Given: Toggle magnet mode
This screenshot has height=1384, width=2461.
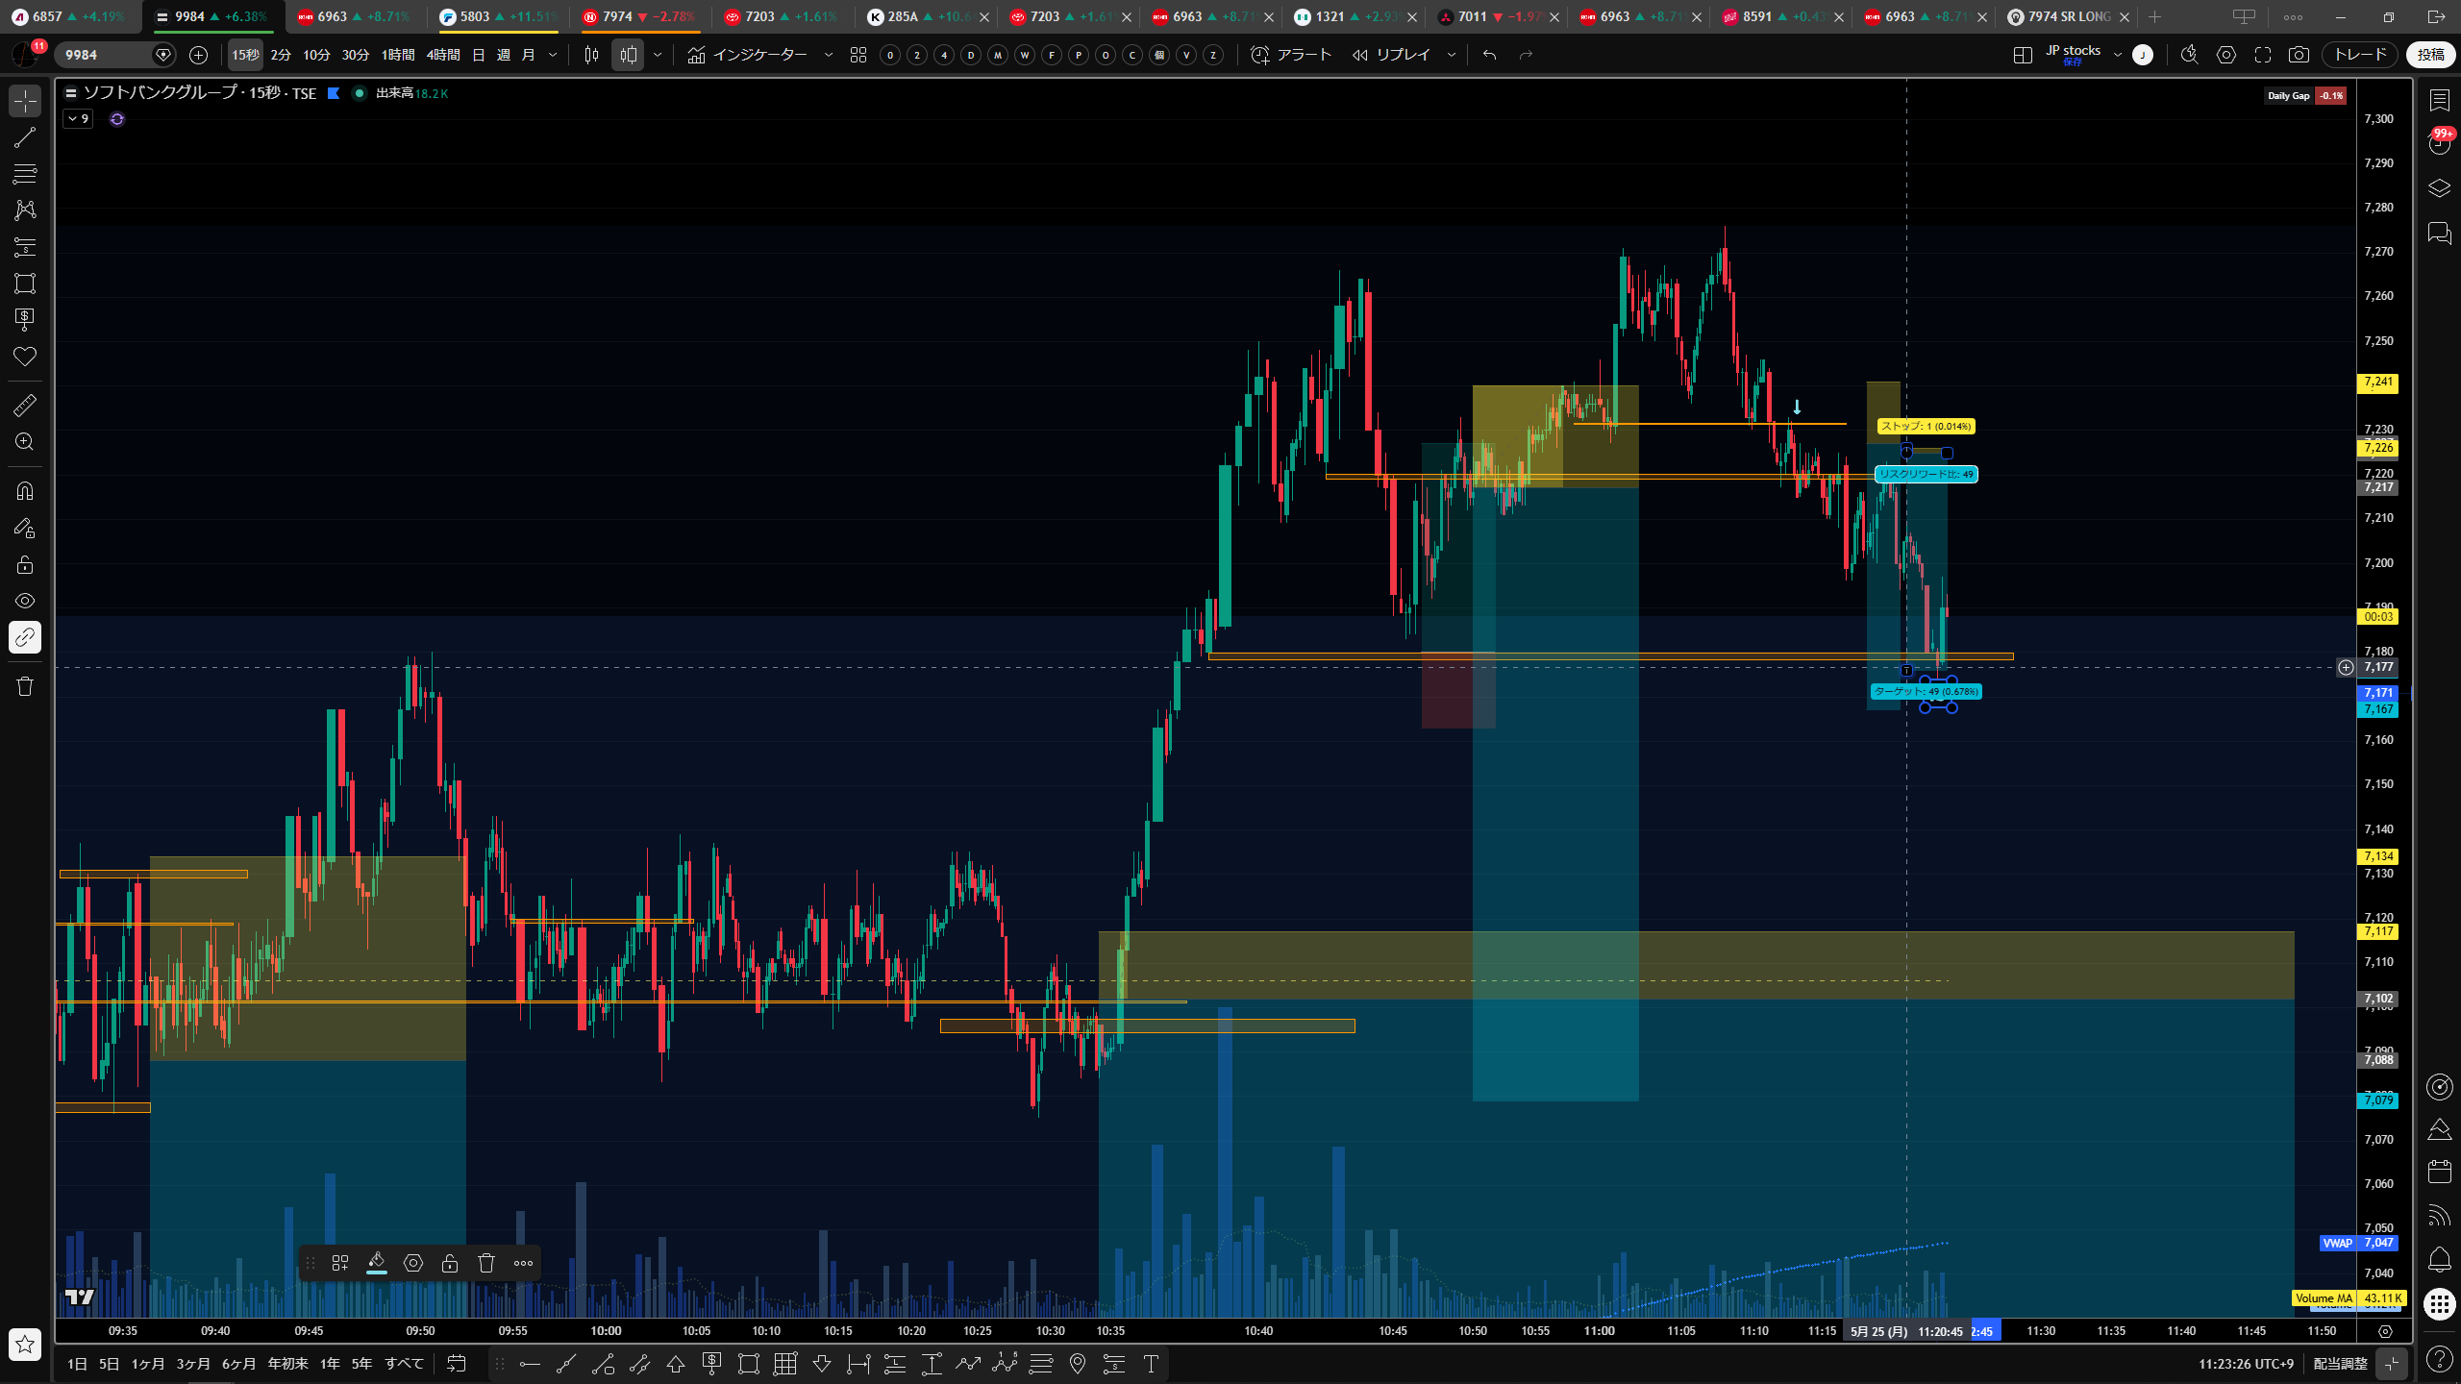Looking at the screenshot, I should (x=25, y=491).
